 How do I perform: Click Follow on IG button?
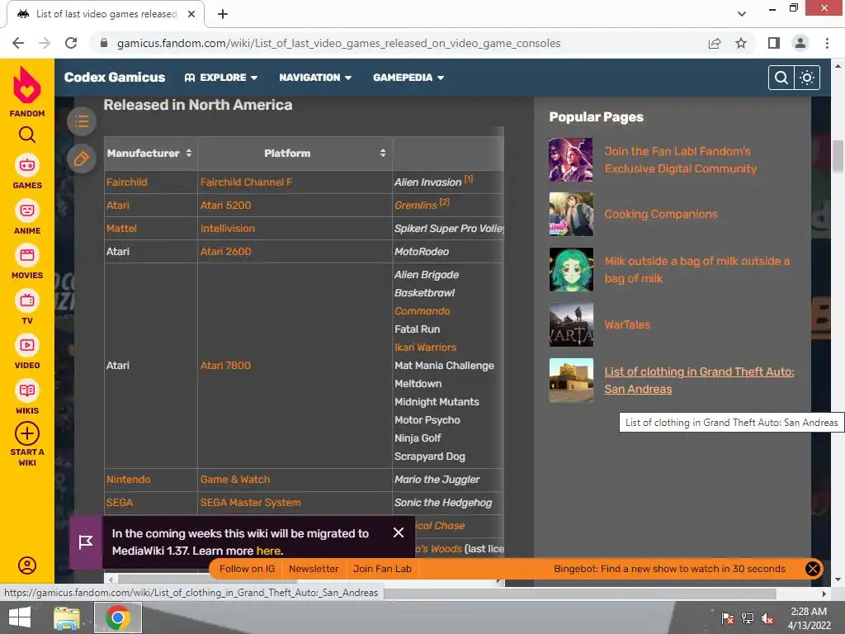[247, 569]
